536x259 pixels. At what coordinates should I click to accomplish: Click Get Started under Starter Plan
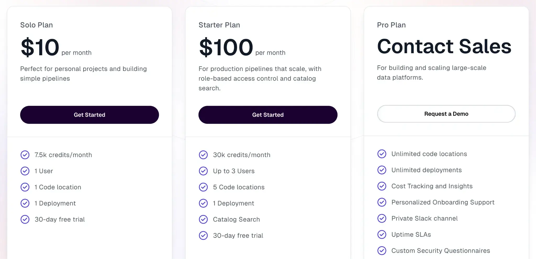(268, 115)
